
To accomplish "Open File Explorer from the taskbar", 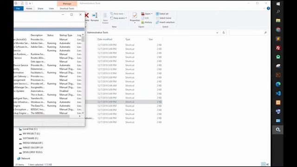I will point(278,20).
